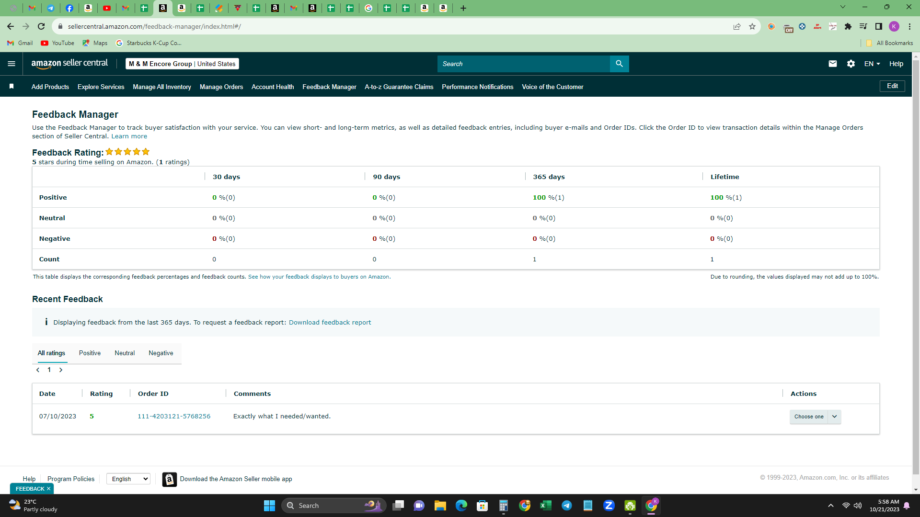Open the Chrome profile avatar K
920x517 pixels.
894,26
